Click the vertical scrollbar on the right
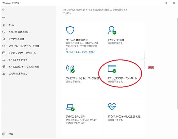The height and width of the screenshot is (139, 178). [177, 64]
